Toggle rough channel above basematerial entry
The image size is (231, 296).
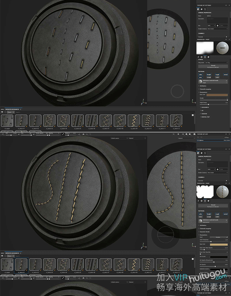tap(217, 214)
